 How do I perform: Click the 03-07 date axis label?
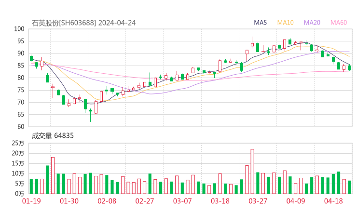182,201
